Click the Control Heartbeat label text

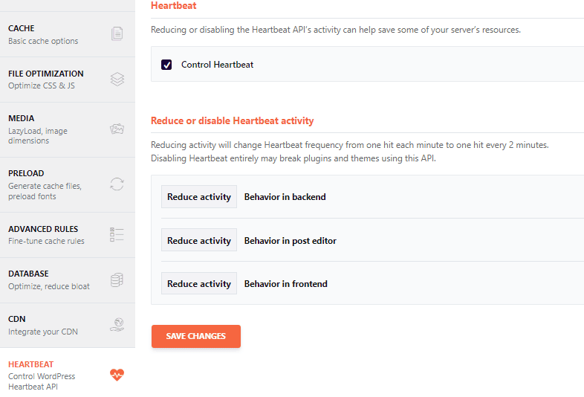click(217, 65)
